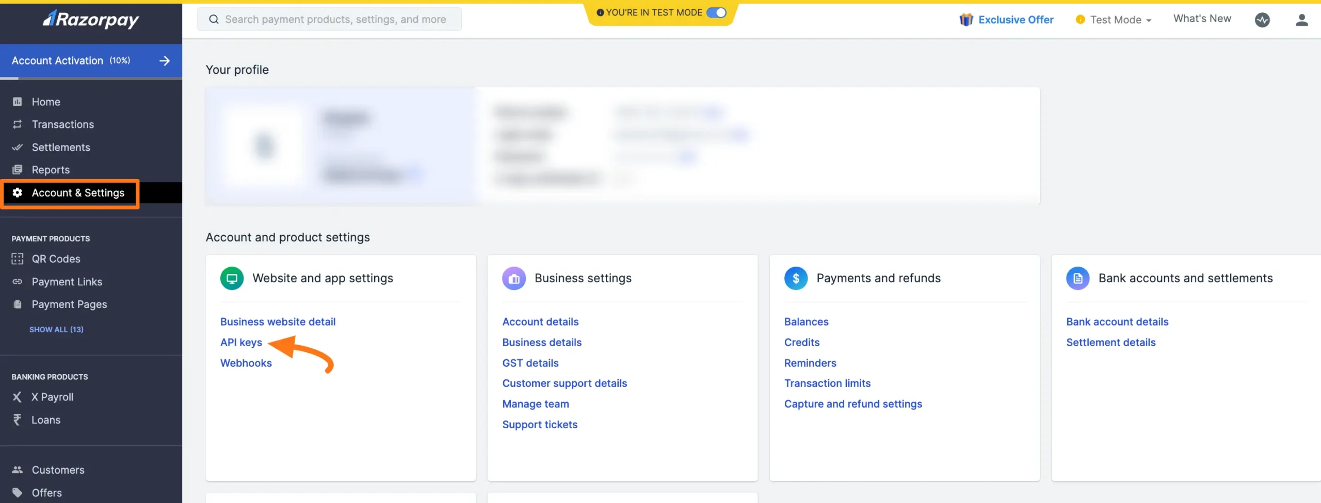Open Account Activation with the arrow
Viewport: 1321px width, 503px height.
pos(164,60)
